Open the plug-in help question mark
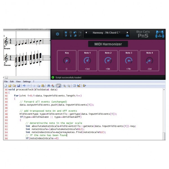Screen dimensions: 169x169 click(x=66, y=36)
